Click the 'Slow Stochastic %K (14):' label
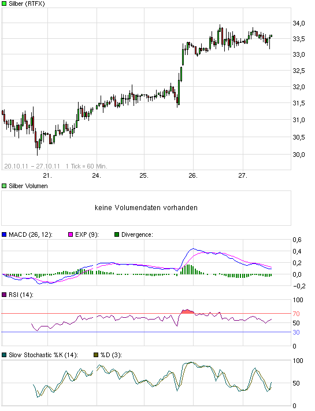The width and height of the screenshot is (315, 411). pos(43,355)
